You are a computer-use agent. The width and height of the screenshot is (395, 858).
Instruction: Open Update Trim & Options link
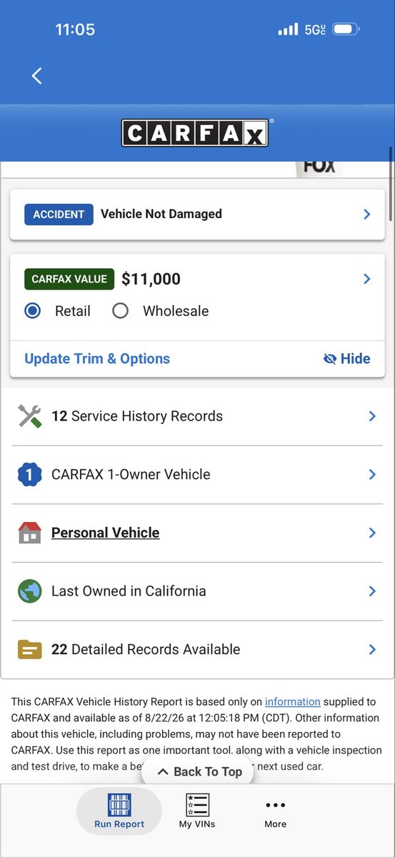pos(97,359)
